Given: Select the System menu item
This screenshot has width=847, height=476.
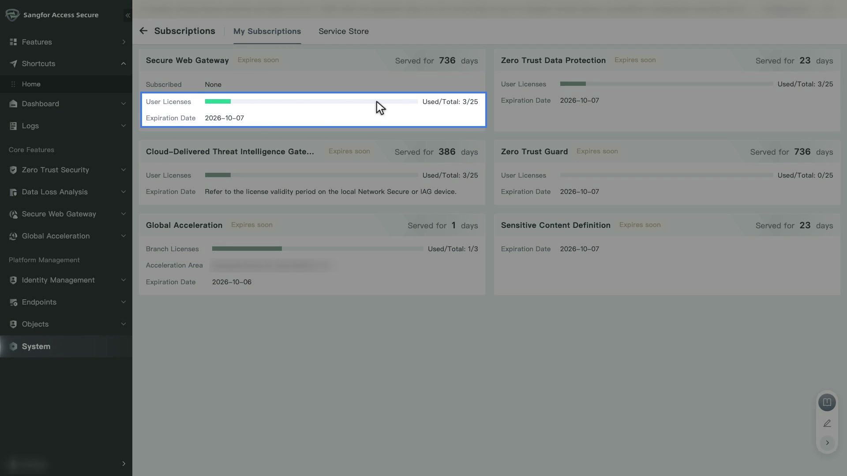Looking at the screenshot, I should pyautogui.click(x=66, y=346).
